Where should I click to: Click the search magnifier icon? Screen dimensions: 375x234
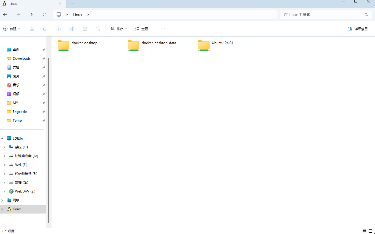click(x=366, y=15)
